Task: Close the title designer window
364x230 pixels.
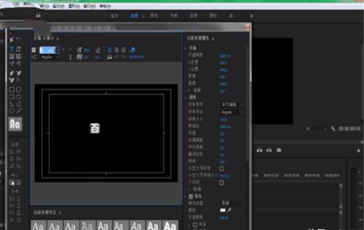Action: tap(247, 27)
